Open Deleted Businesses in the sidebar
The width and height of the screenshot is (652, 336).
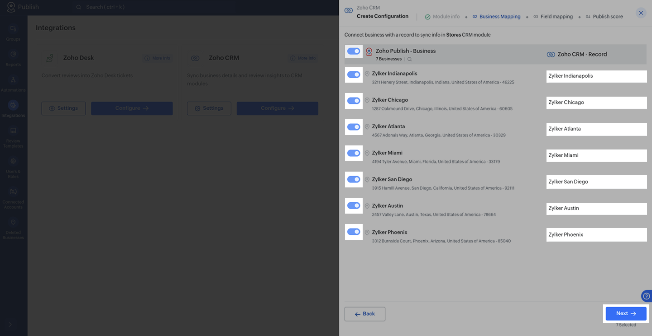tap(13, 229)
